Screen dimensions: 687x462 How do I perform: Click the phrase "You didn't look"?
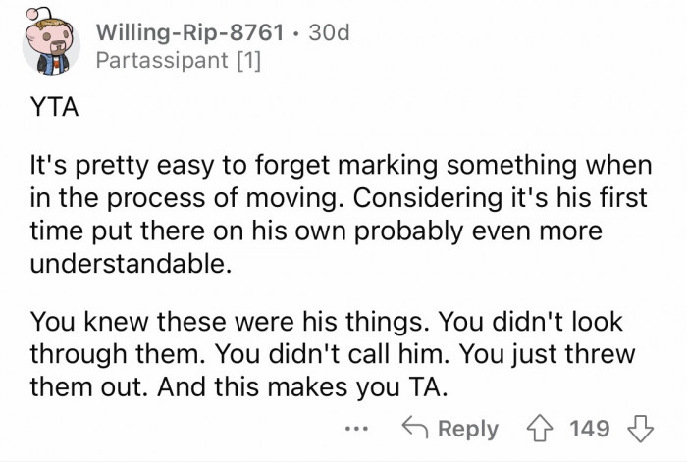tap(553, 323)
